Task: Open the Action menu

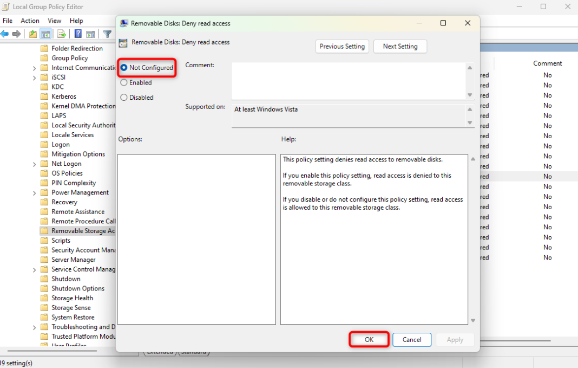Action: point(30,21)
